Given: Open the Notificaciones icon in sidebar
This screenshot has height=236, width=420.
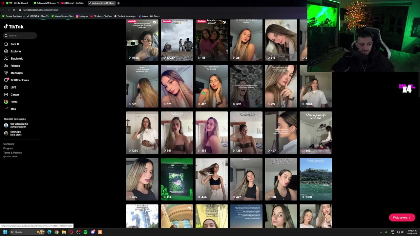Looking at the screenshot, I should point(6,80).
